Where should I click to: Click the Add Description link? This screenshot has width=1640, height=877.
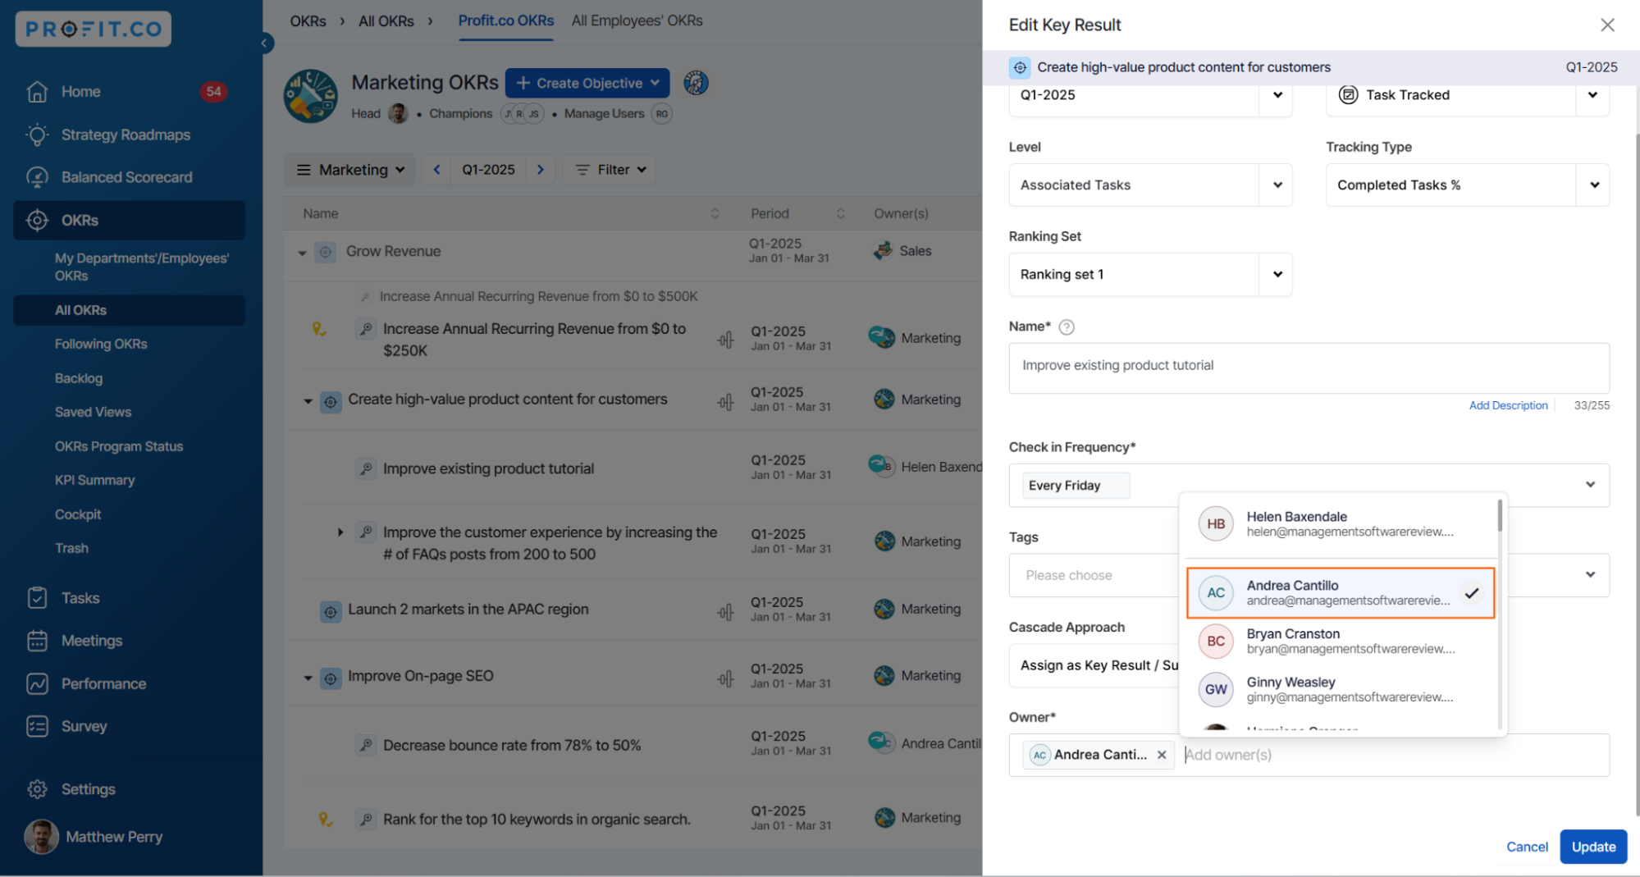pos(1507,405)
